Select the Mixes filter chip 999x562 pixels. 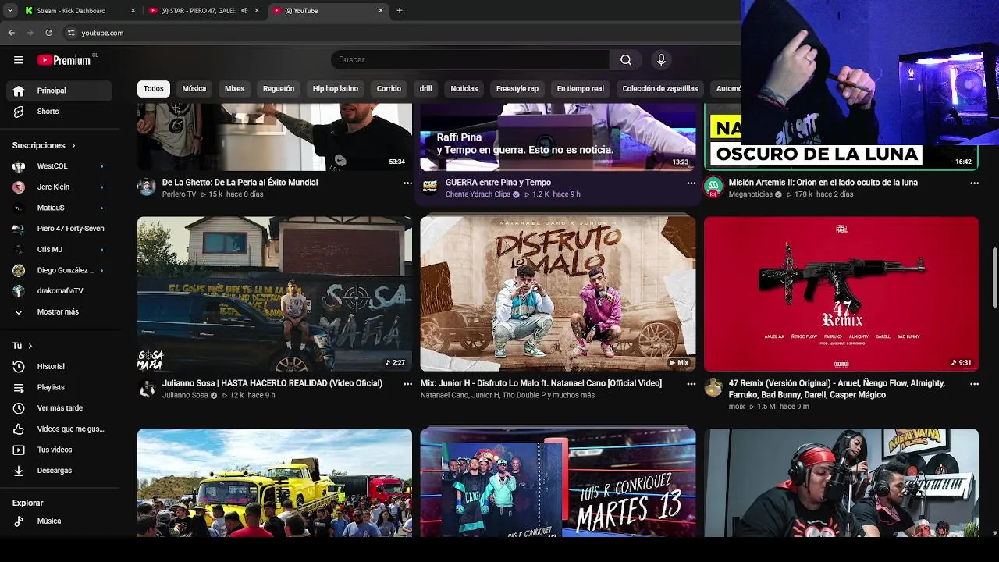click(x=234, y=89)
